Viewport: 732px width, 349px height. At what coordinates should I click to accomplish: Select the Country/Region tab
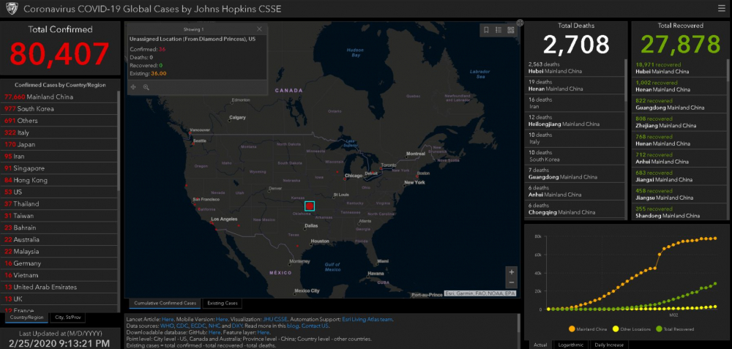tap(26, 318)
